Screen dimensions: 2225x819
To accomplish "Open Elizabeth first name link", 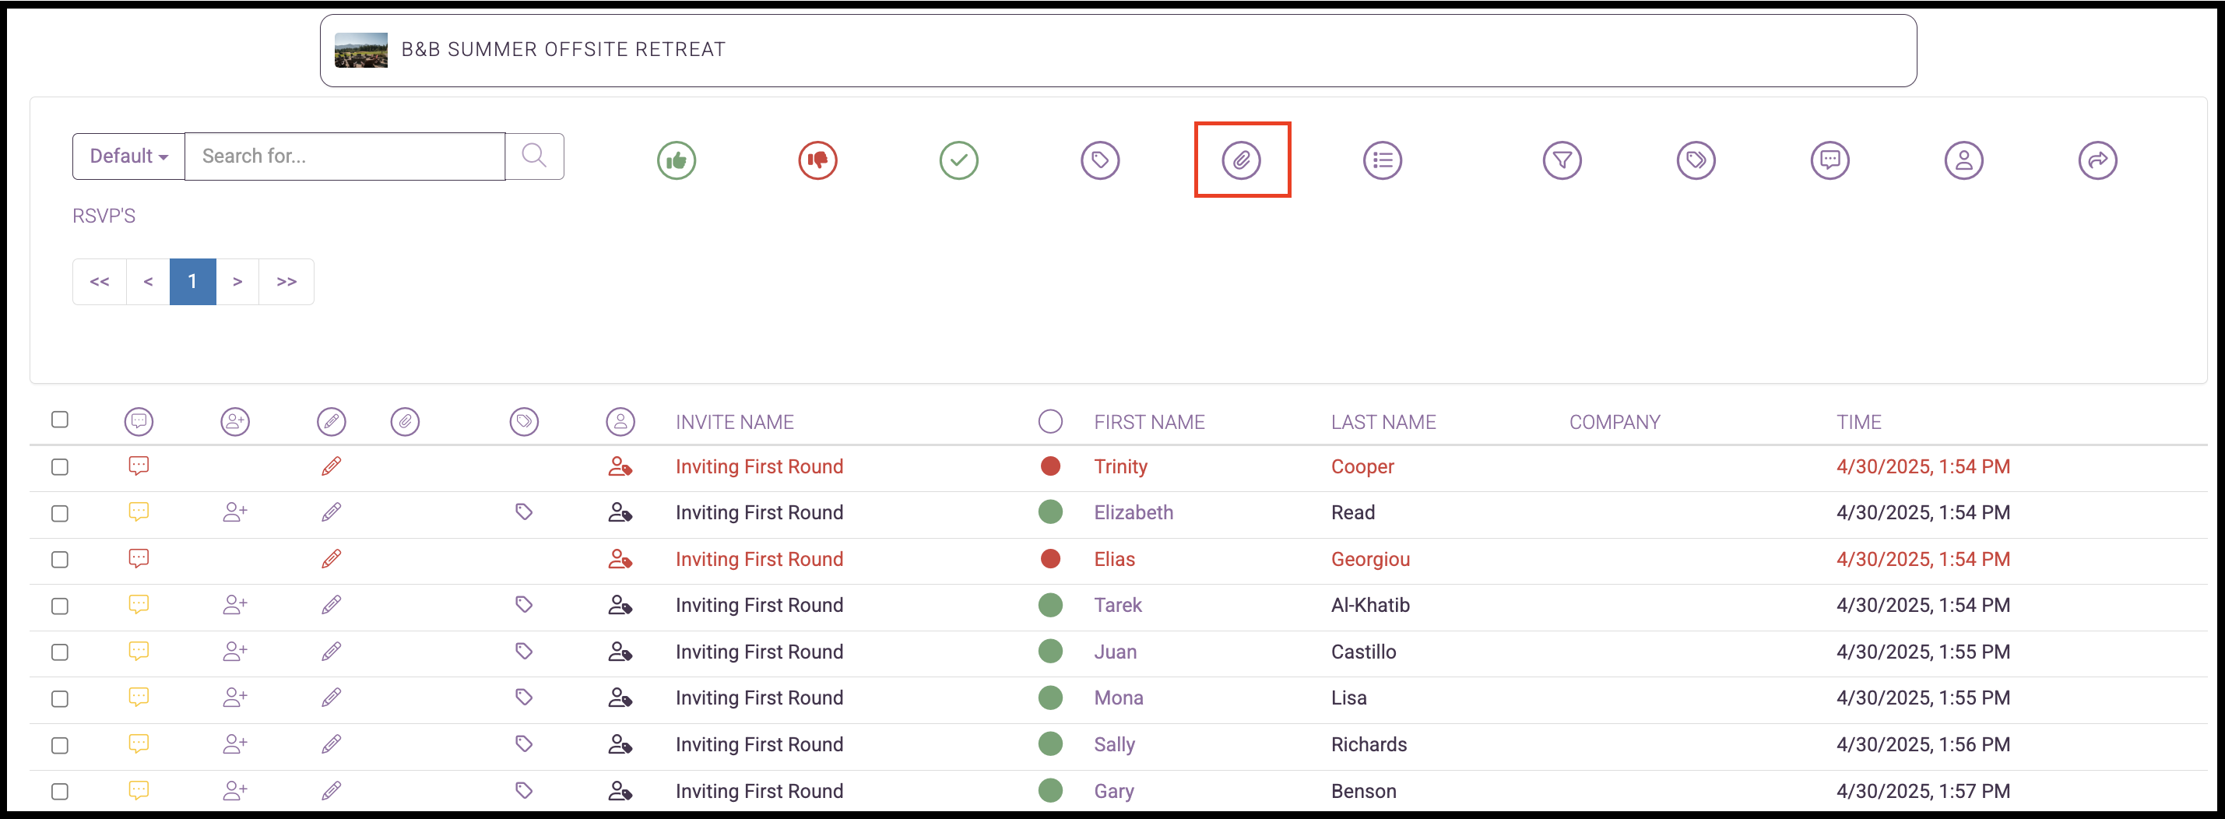I will coord(1134,512).
